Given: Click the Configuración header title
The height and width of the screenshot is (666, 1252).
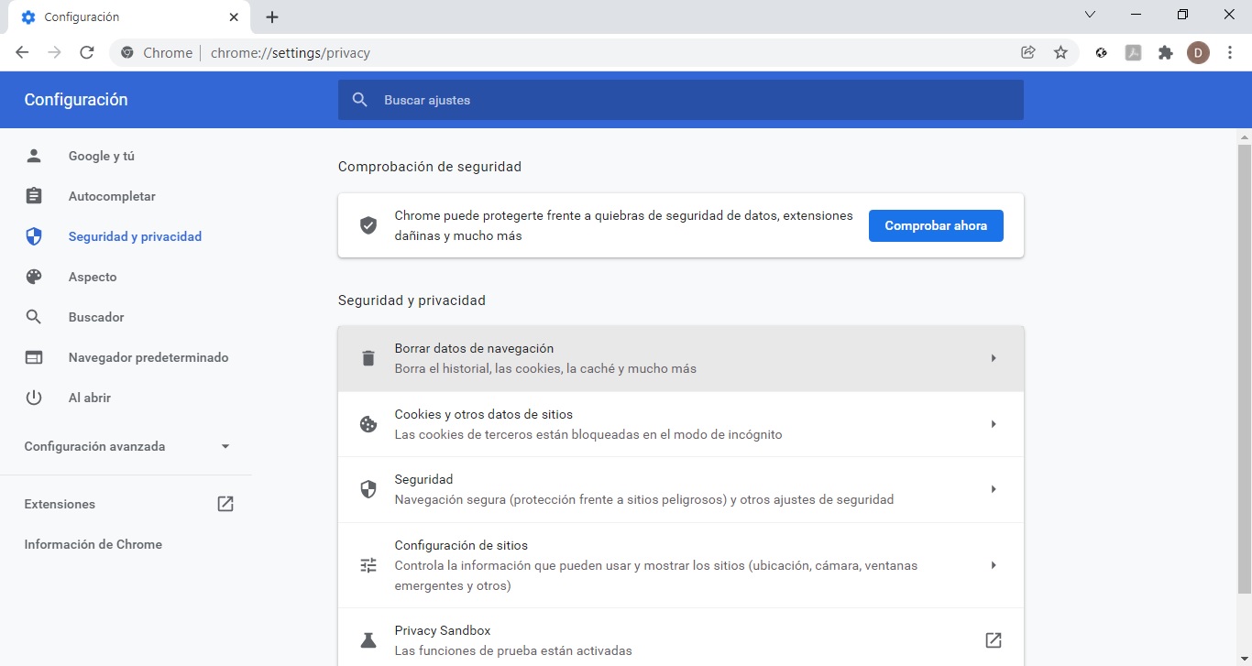Looking at the screenshot, I should click(76, 100).
